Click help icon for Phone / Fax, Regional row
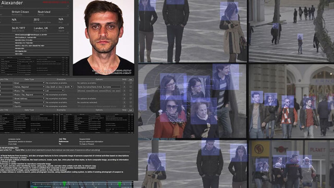The width and height of the screenshot is (334, 188). point(124,95)
